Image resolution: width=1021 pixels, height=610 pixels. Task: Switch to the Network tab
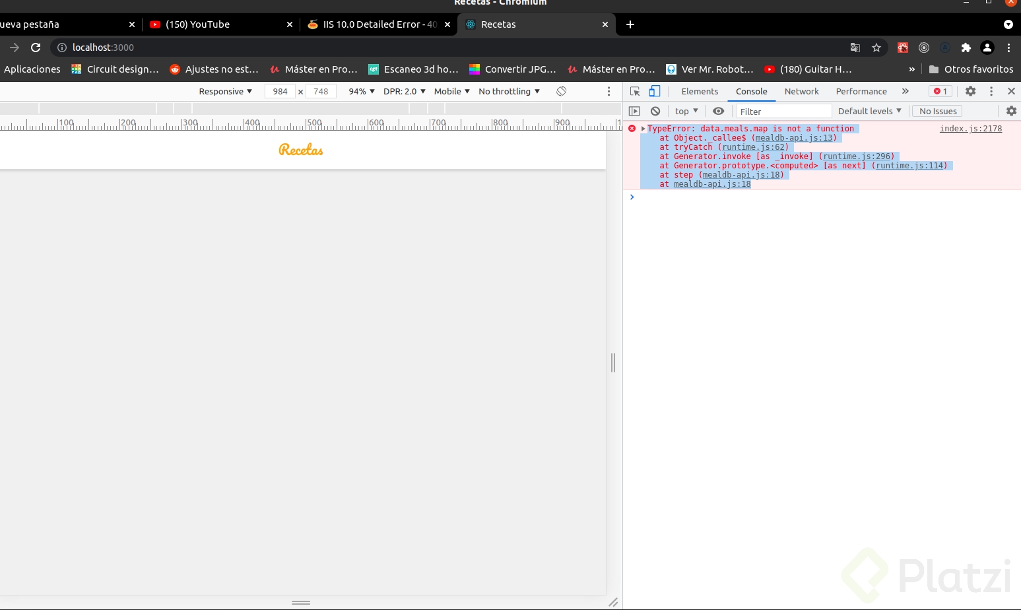[x=801, y=91]
